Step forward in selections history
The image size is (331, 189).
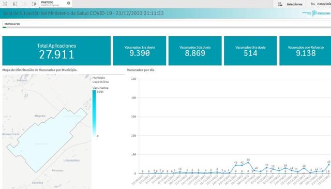(x=24, y=4)
